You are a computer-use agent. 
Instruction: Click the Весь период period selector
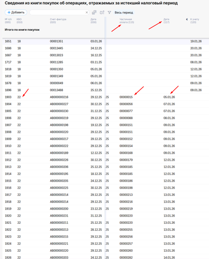pos(124,13)
